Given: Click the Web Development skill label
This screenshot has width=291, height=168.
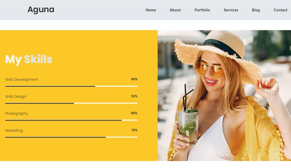Looking at the screenshot, I should click(x=22, y=79).
